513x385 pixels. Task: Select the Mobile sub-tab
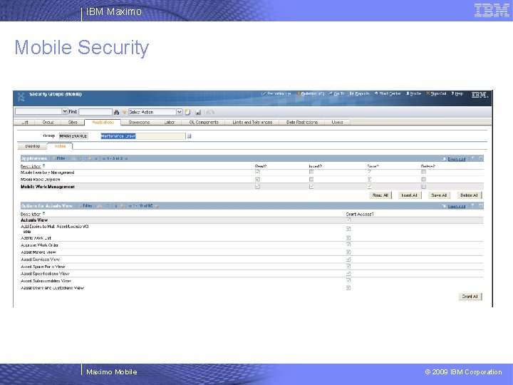click(60, 146)
